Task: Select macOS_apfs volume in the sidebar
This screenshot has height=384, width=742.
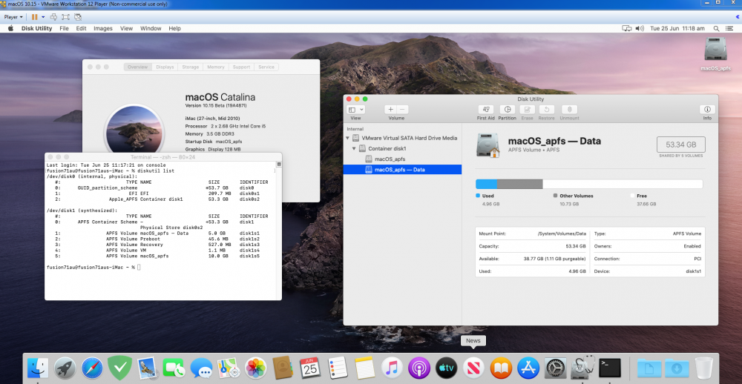Action: coord(402,159)
